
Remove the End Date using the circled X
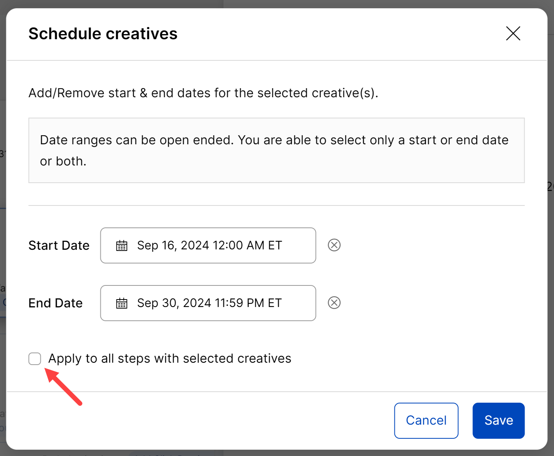pos(334,303)
